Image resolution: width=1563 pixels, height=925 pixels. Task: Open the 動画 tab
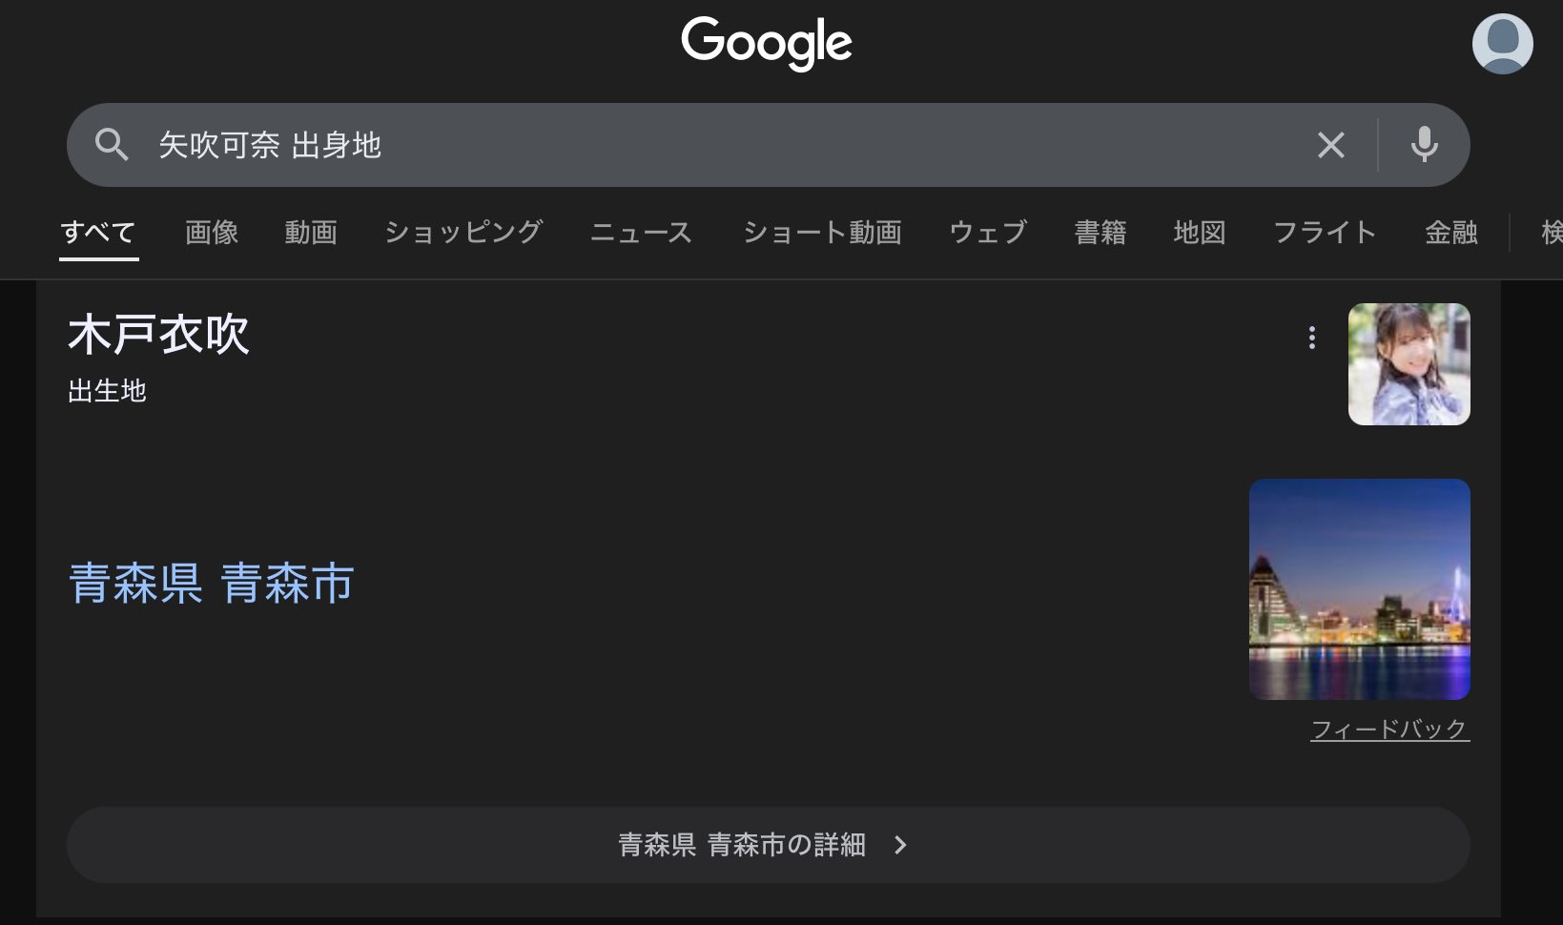pyautogui.click(x=311, y=233)
